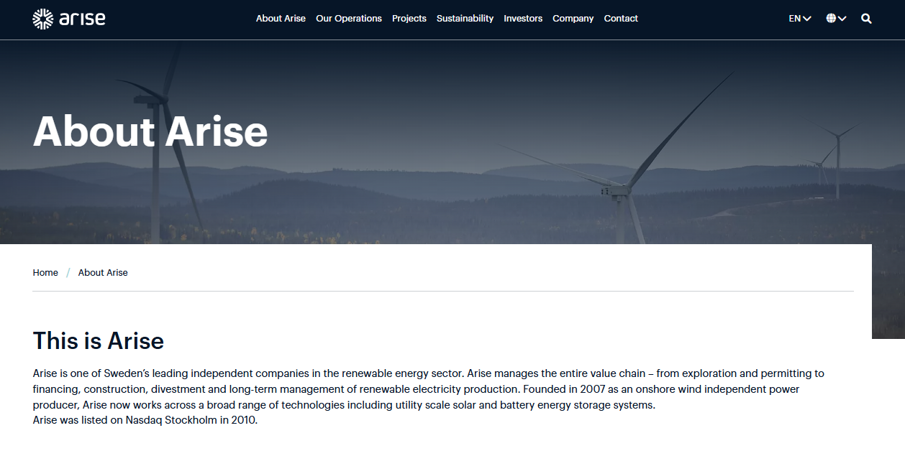Screen dimensions: 905x456
Task: Open the EN language dropdown
Action: [x=794, y=18]
